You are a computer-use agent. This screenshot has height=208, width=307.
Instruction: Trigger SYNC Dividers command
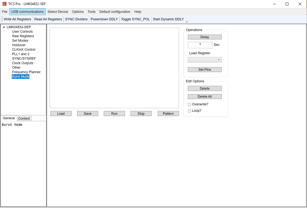76,19
